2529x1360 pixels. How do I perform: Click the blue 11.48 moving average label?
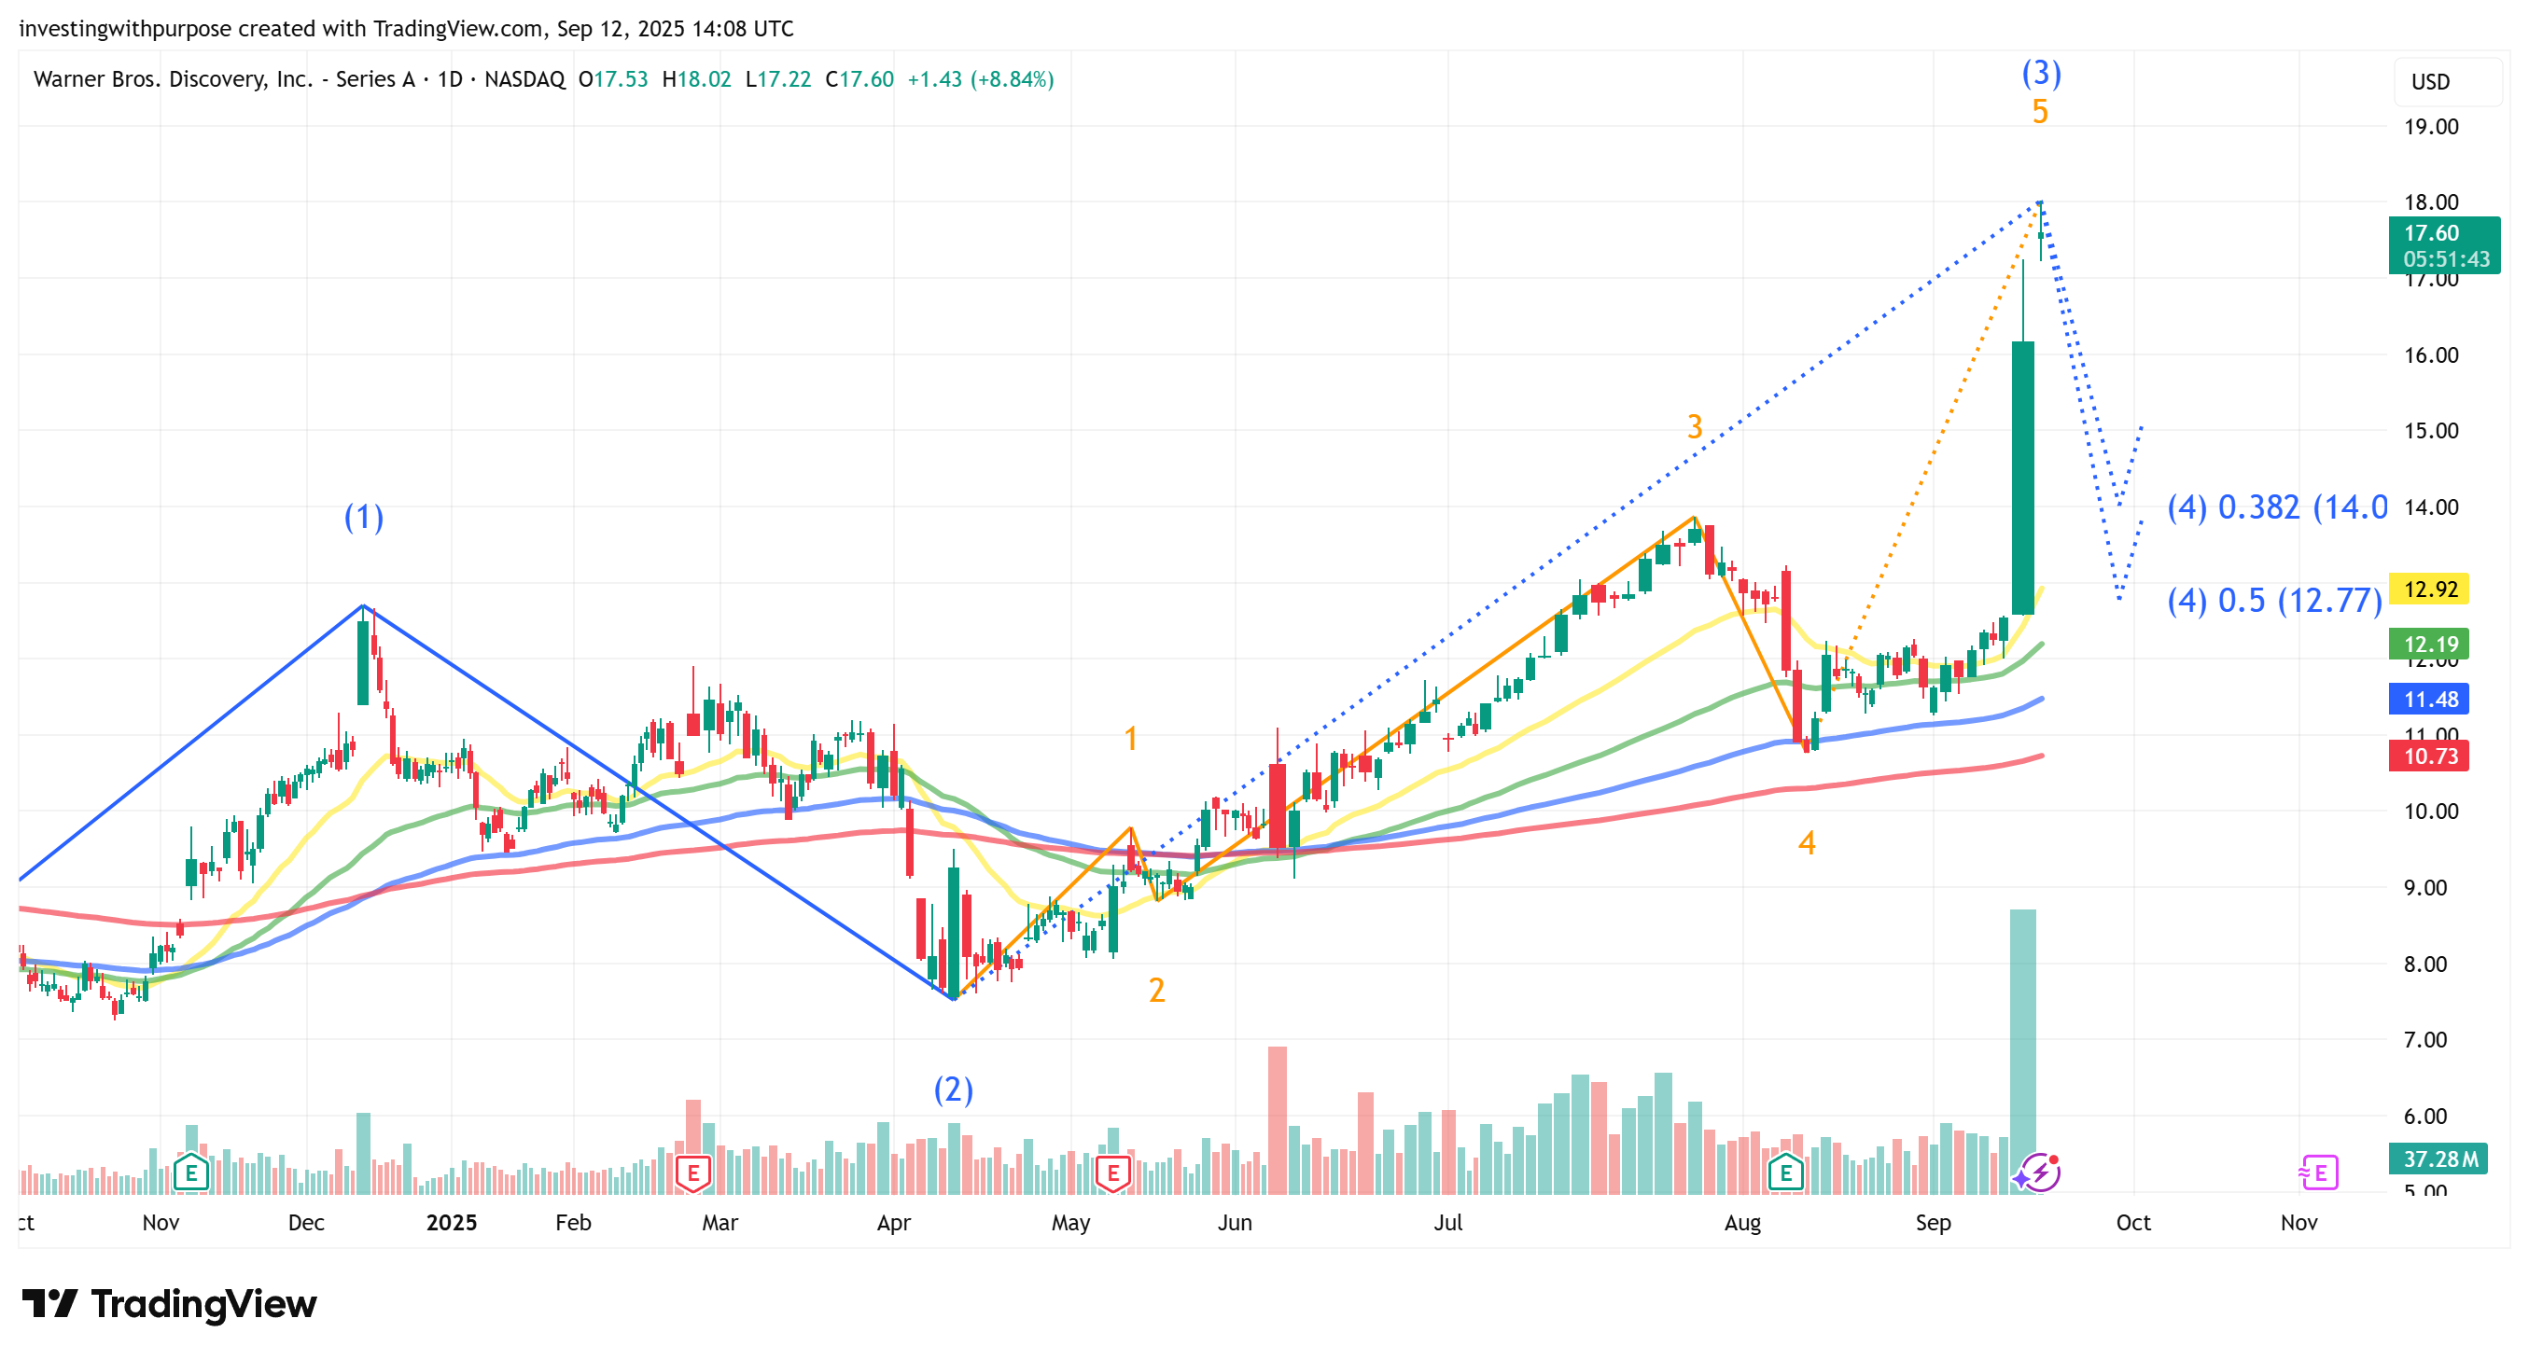pos(2430,699)
